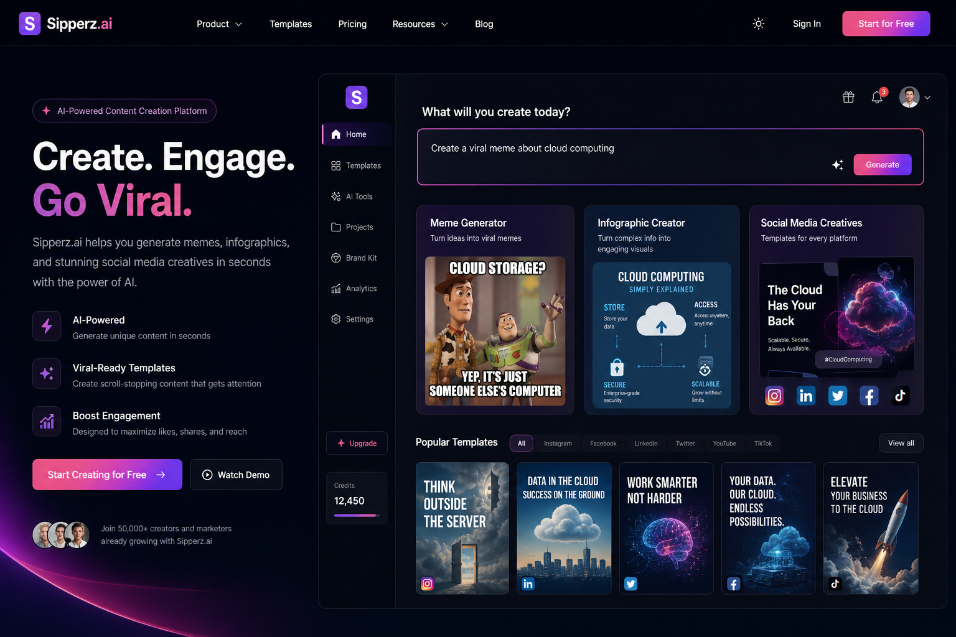Open Elevate Your Business template
The image size is (956, 637).
[871, 528]
